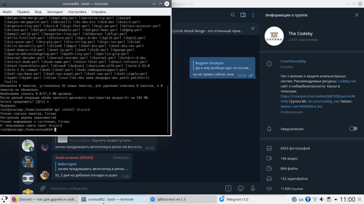This screenshot has height=204, width=364.
Task: Click the accessibility tray icon
Action: 308,199
